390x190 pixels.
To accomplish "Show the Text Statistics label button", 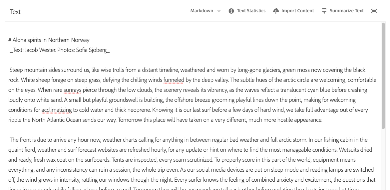I will point(251,11).
